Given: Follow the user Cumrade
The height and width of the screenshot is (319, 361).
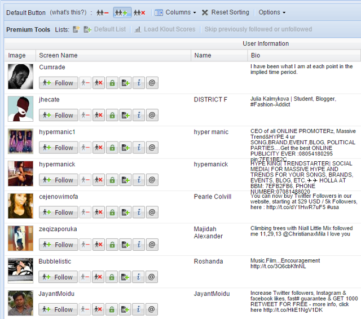Looking at the screenshot, I should tap(57, 83).
